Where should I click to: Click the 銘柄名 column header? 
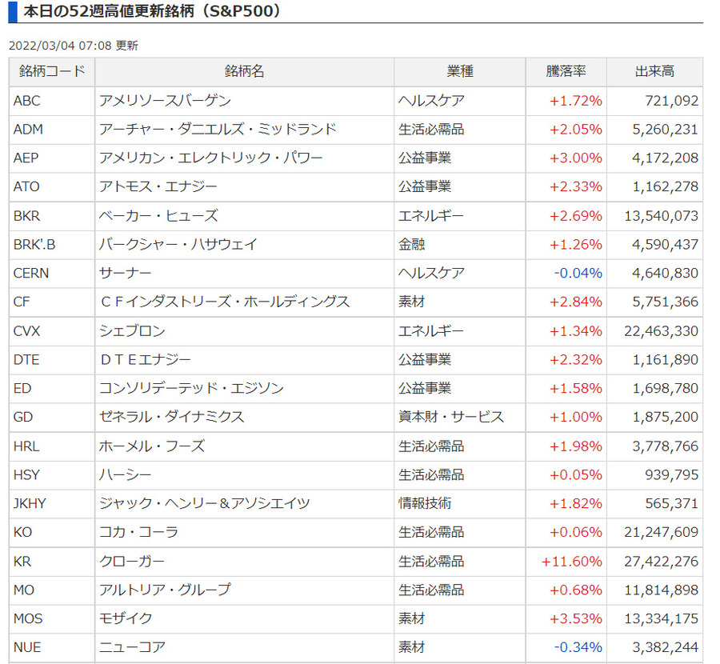(244, 72)
